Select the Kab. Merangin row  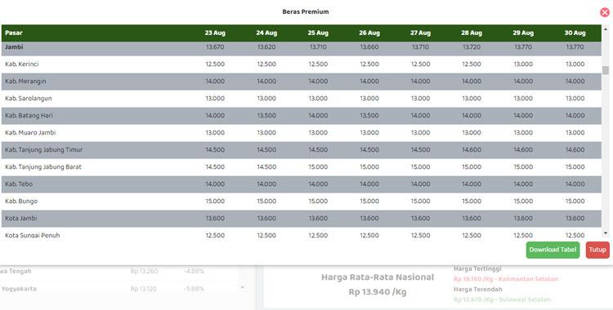pos(302,82)
